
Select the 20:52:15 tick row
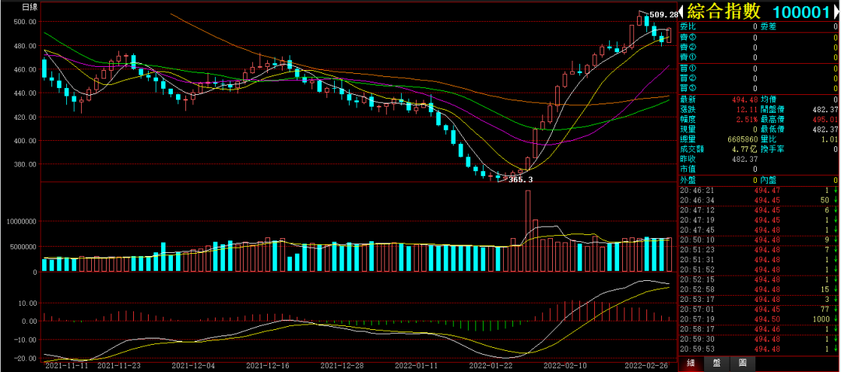[x=758, y=279]
